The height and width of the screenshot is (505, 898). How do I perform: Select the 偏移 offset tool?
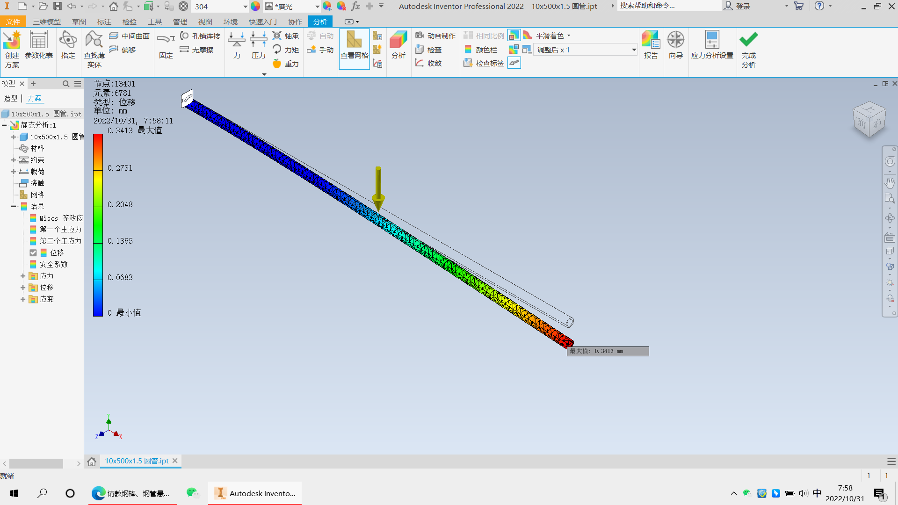click(x=123, y=50)
